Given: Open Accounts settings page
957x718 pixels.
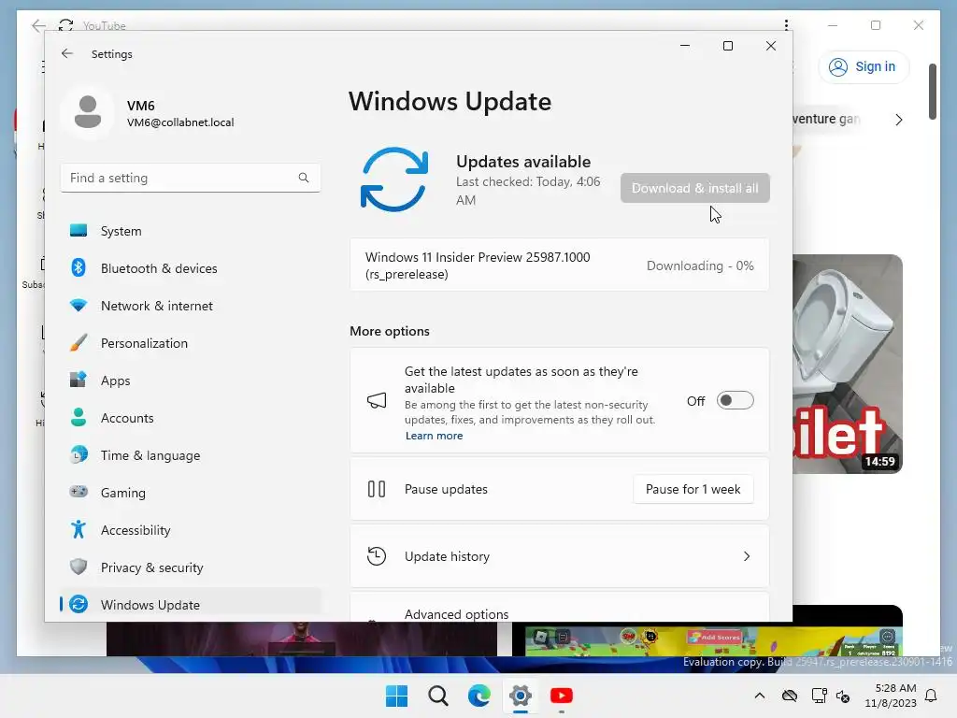Looking at the screenshot, I should 191,418.
